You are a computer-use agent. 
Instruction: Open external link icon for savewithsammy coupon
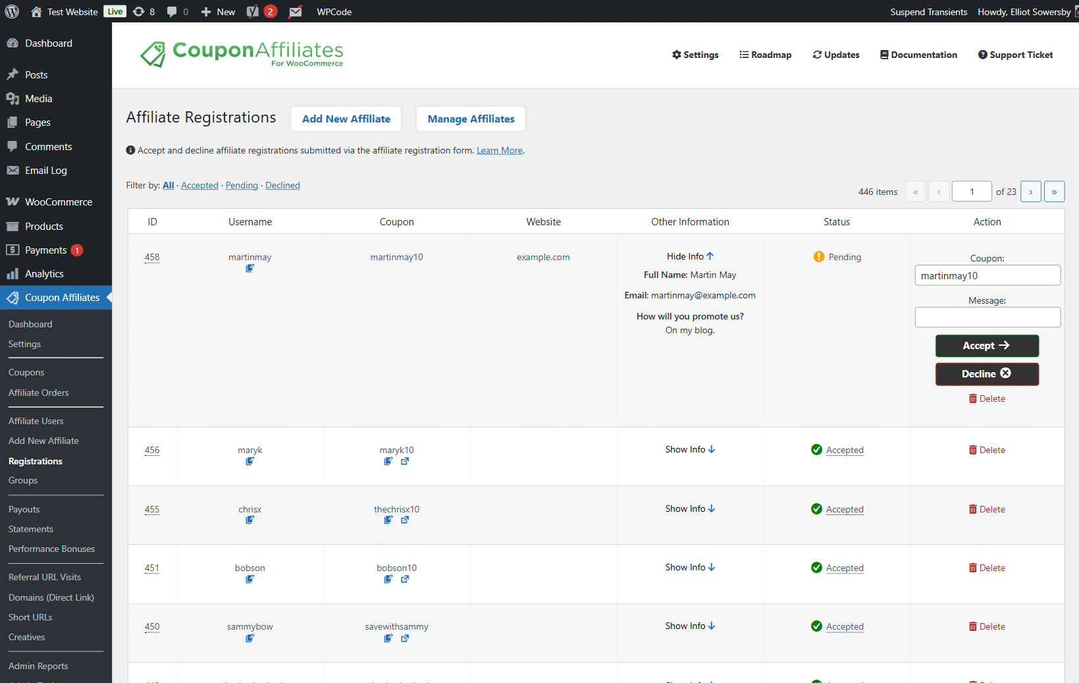[x=405, y=638]
